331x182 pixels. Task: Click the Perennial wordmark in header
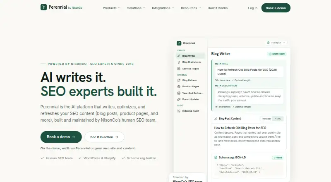[58, 7]
